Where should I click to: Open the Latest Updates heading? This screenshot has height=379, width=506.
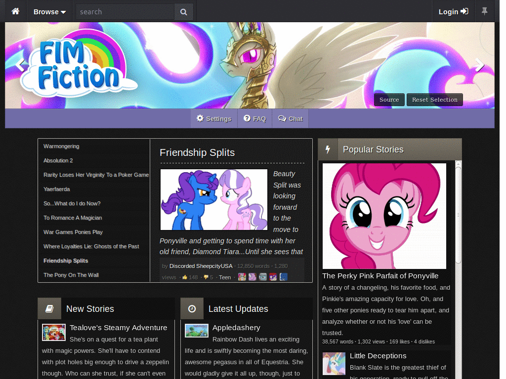point(238,309)
